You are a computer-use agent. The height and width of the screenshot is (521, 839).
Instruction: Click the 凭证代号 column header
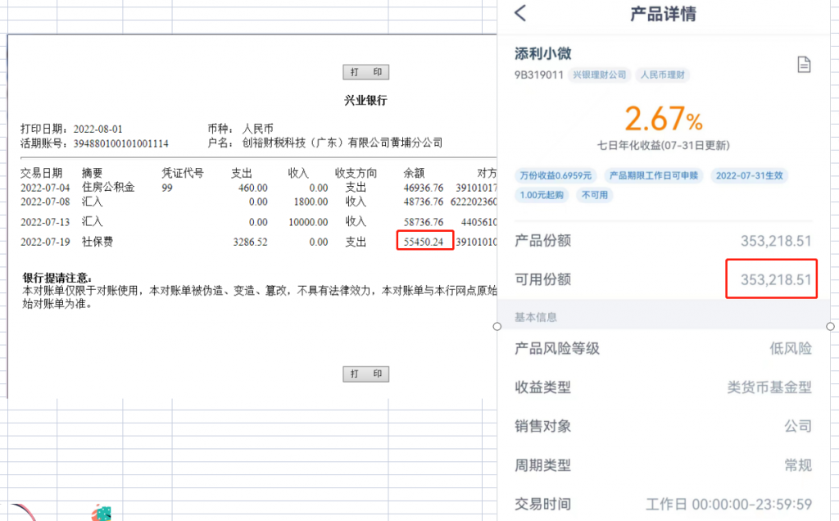(x=183, y=174)
